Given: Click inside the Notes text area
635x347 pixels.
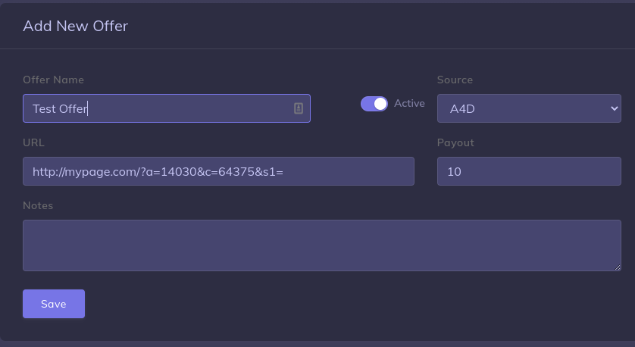Looking at the screenshot, I should click(321, 245).
